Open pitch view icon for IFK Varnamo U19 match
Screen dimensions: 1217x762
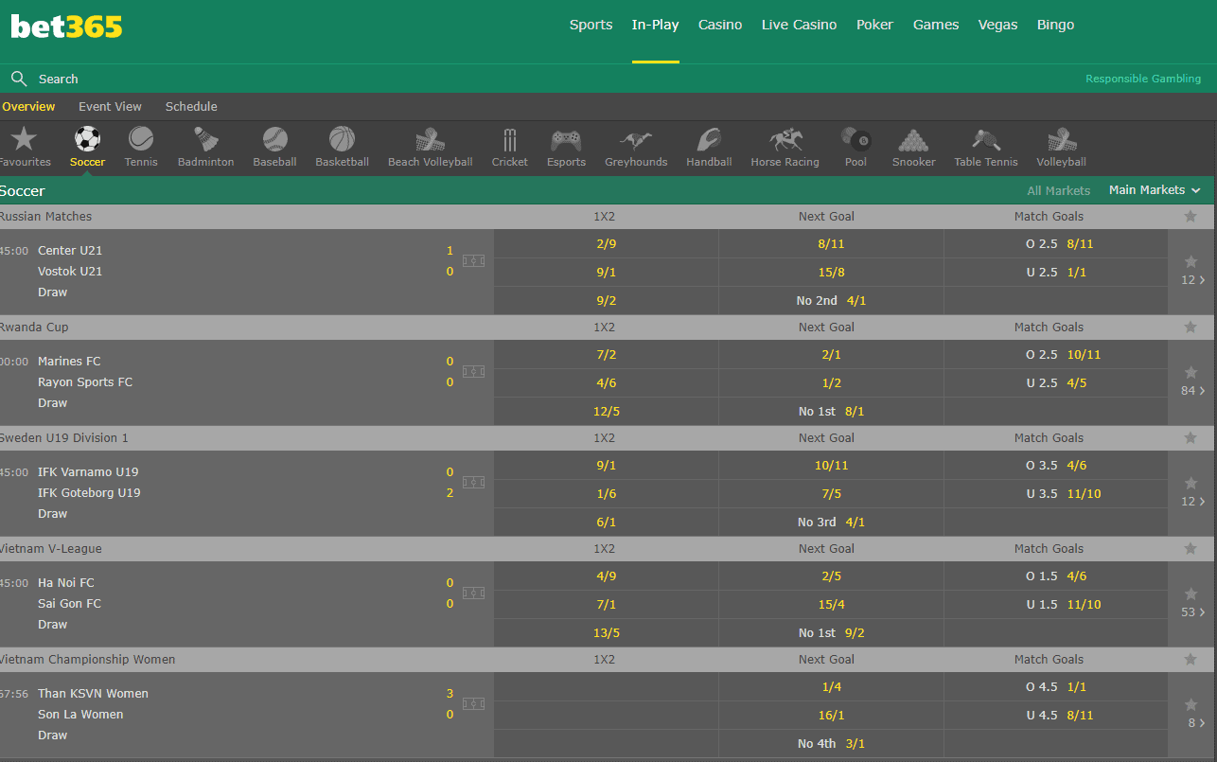pyautogui.click(x=473, y=482)
